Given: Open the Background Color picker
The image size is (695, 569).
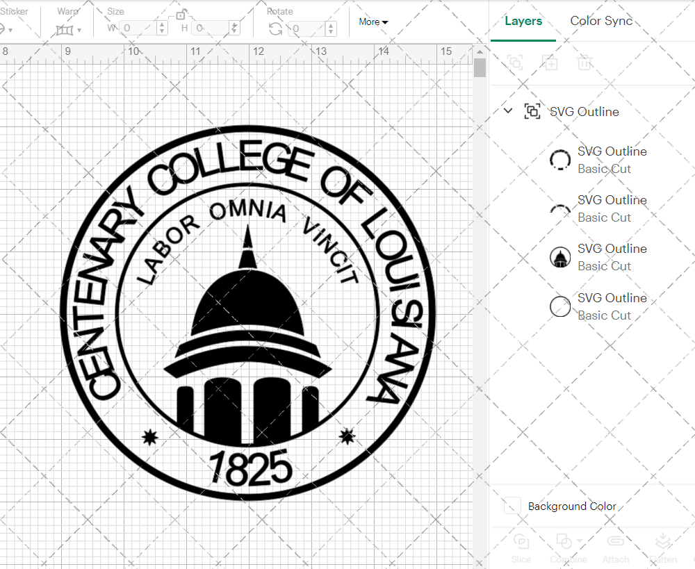Looking at the screenshot, I should [x=512, y=506].
